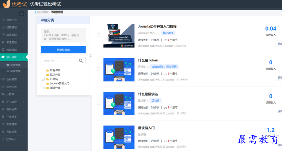Tick the checkbox for Joomla组件开发入门教程
This screenshot has height=151, width=282.
pyautogui.click(x=99, y=35)
